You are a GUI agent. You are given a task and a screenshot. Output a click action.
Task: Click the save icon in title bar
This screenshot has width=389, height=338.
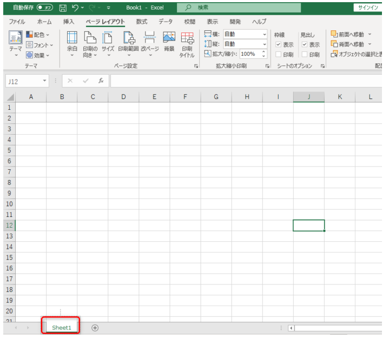point(63,8)
